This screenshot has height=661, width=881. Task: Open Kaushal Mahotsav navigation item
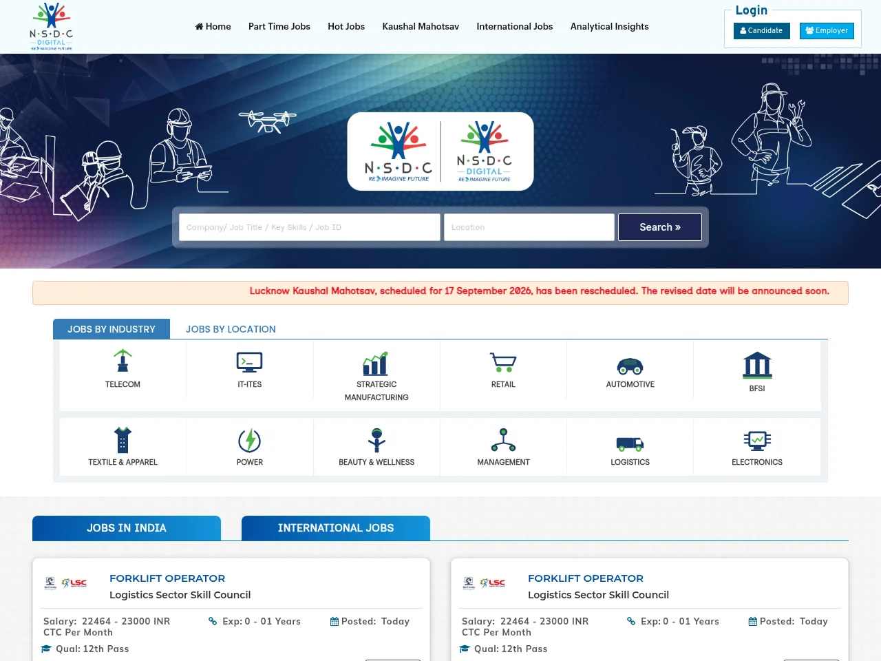[x=421, y=26]
